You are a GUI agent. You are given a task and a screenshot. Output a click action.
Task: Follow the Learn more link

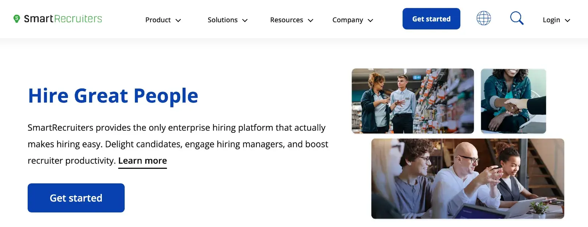(x=143, y=161)
